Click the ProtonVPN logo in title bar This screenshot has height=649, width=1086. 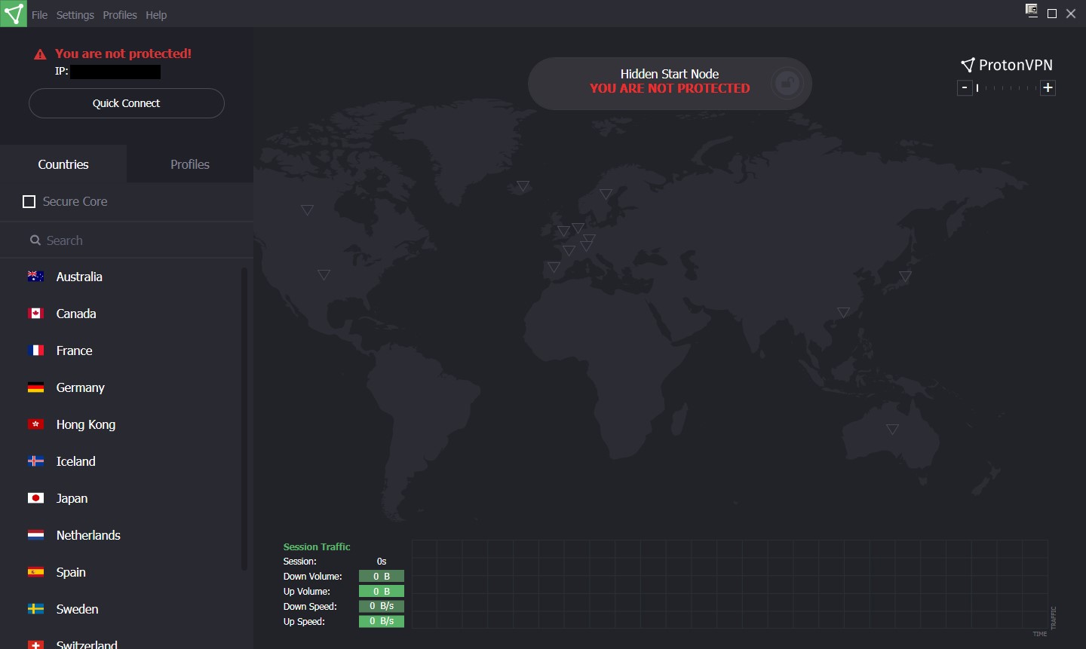14,14
